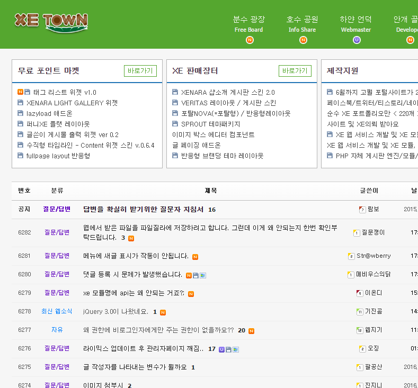Screen dimensions: 418x388
Task: Select the 최신 웹소식 category on row 6278
Action: click(57, 311)
